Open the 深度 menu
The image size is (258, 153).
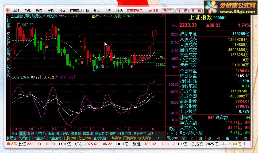click(x=39, y=10)
